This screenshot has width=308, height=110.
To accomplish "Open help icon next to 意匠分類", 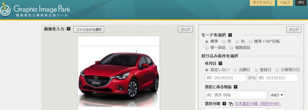I will coord(224,104).
